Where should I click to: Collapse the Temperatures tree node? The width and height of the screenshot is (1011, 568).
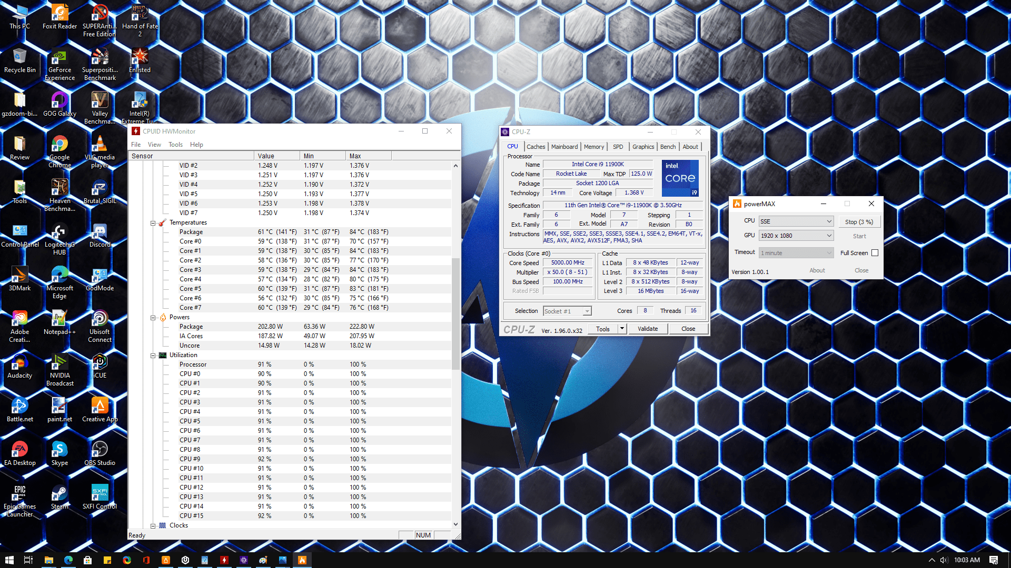pos(153,223)
